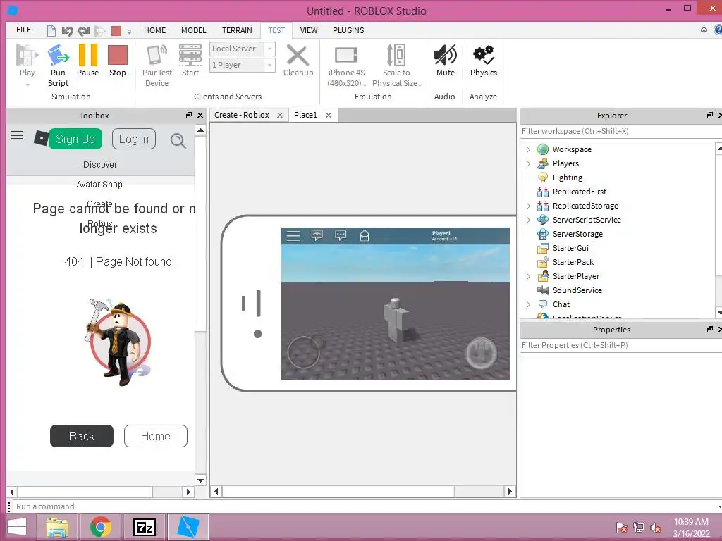This screenshot has height=541, width=722.
Task: Open the Discover link
Action: coord(100,165)
